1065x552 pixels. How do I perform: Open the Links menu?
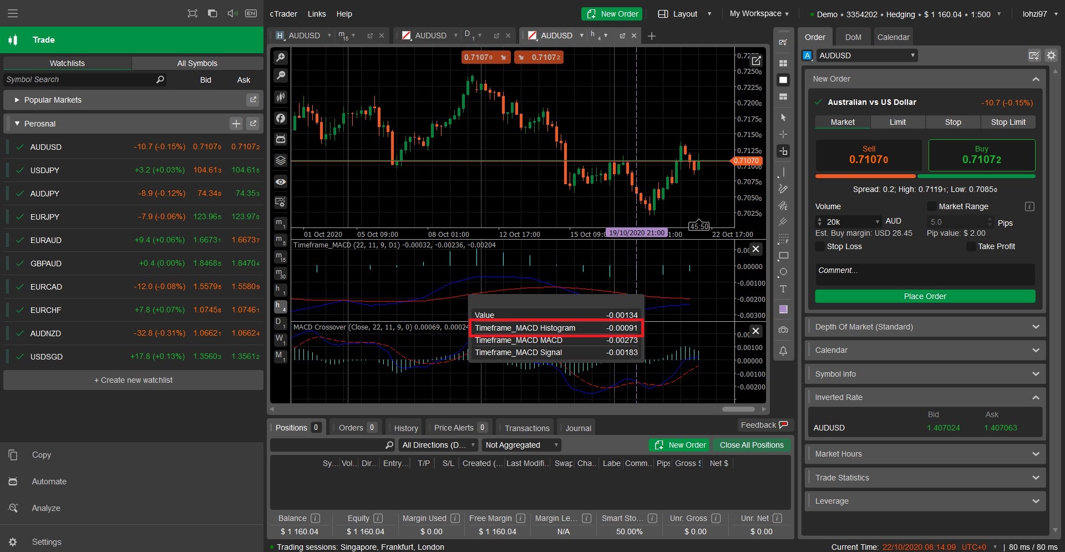317,14
